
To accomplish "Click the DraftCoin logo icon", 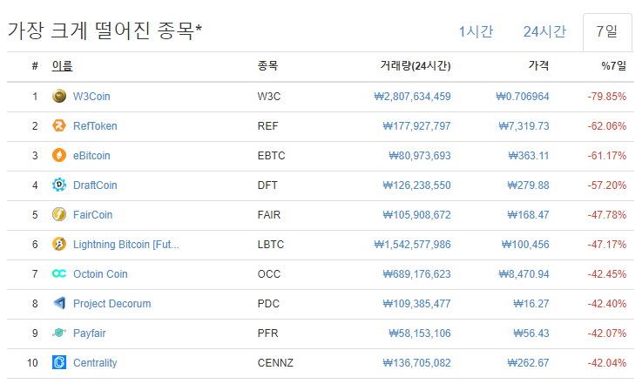I will (59, 185).
